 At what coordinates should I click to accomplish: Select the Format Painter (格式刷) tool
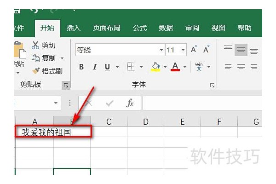point(47,71)
